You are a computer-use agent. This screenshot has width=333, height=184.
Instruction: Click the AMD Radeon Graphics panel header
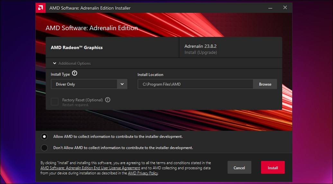pos(113,47)
